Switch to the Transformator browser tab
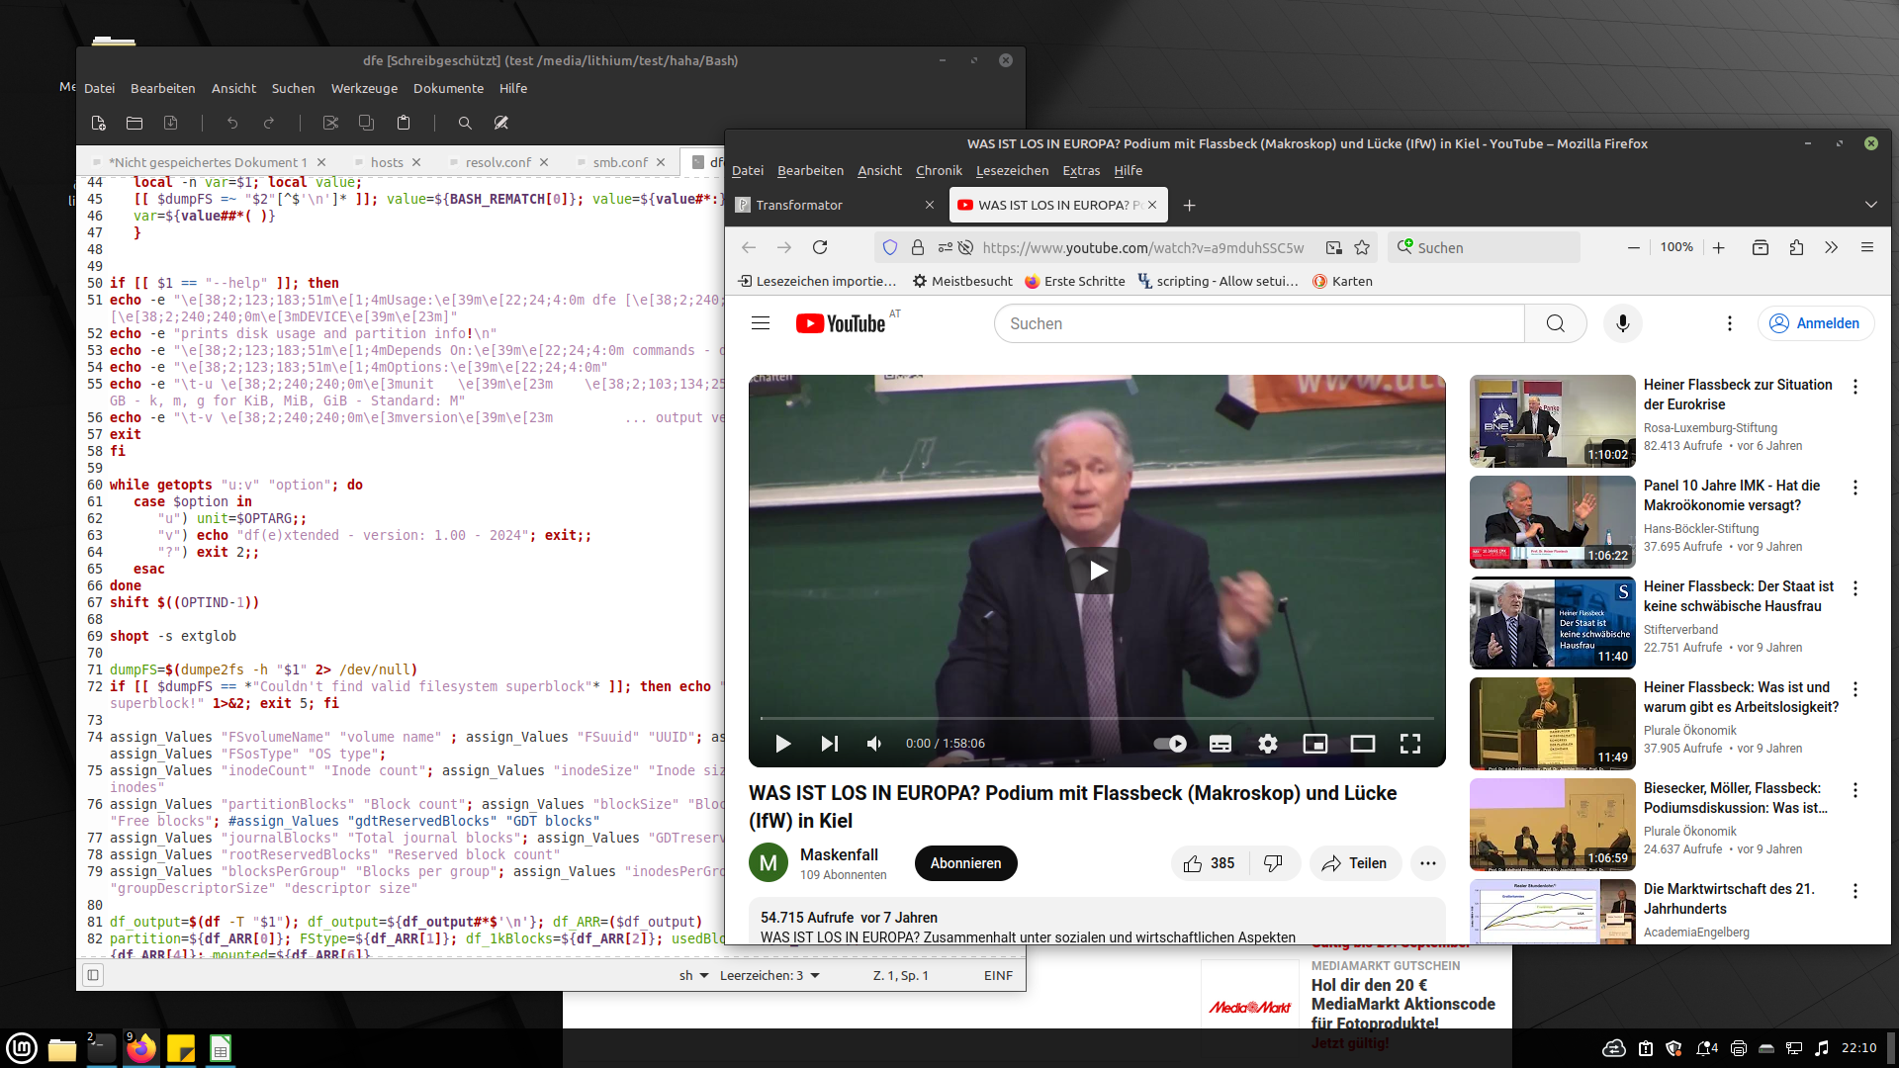Image resolution: width=1899 pixels, height=1068 pixels. [x=835, y=206]
